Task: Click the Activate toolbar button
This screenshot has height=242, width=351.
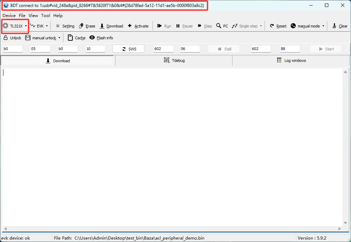Action: (138, 26)
